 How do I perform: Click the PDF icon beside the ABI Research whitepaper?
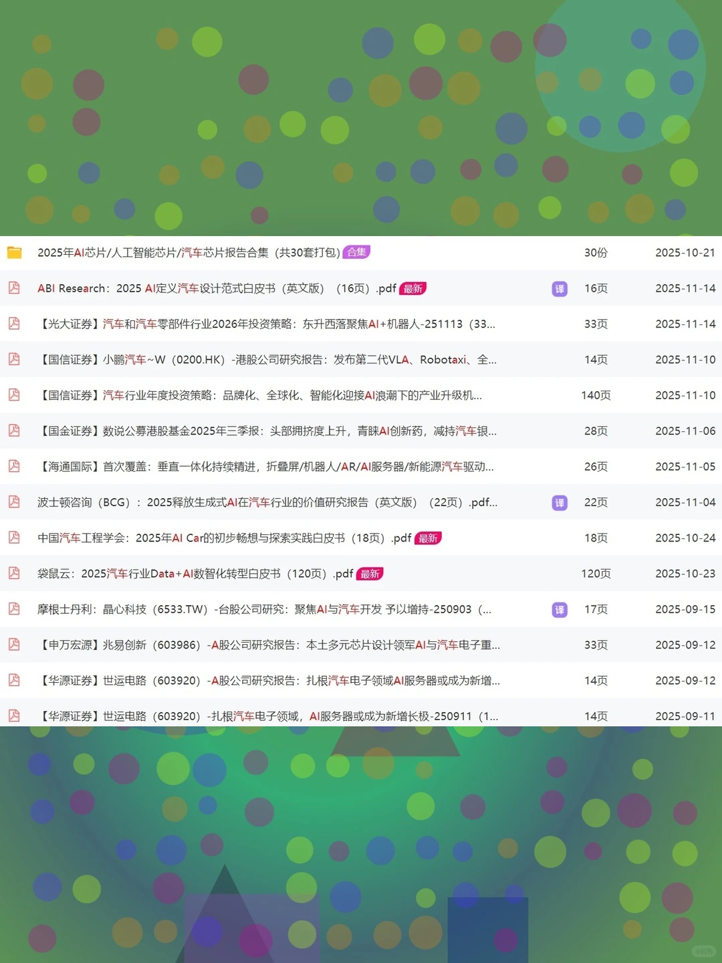coord(13,288)
